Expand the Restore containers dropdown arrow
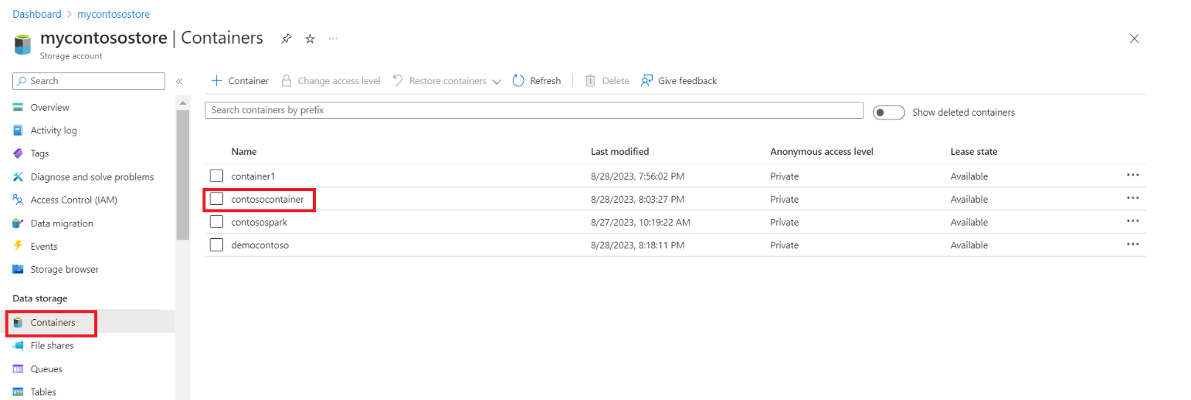 pos(496,81)
